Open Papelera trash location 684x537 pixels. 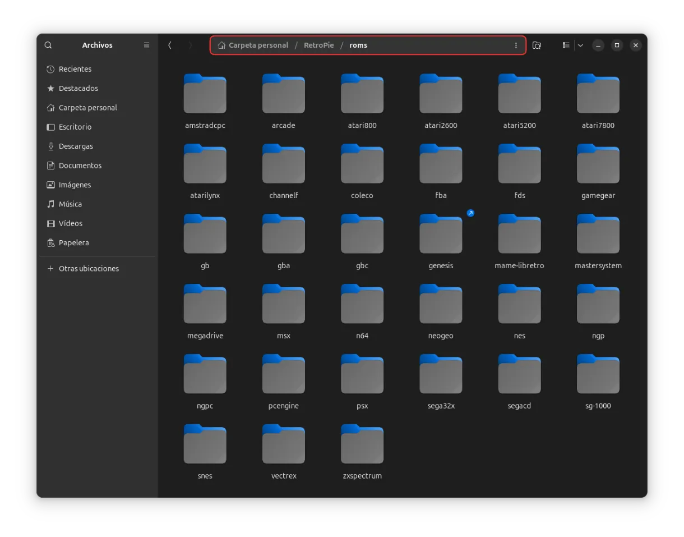tap(73, 243)
